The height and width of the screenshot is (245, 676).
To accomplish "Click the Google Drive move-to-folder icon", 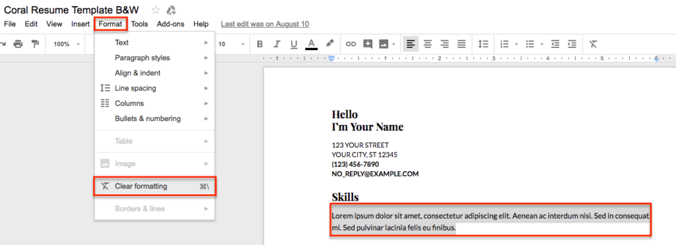I will coord(171,11).
